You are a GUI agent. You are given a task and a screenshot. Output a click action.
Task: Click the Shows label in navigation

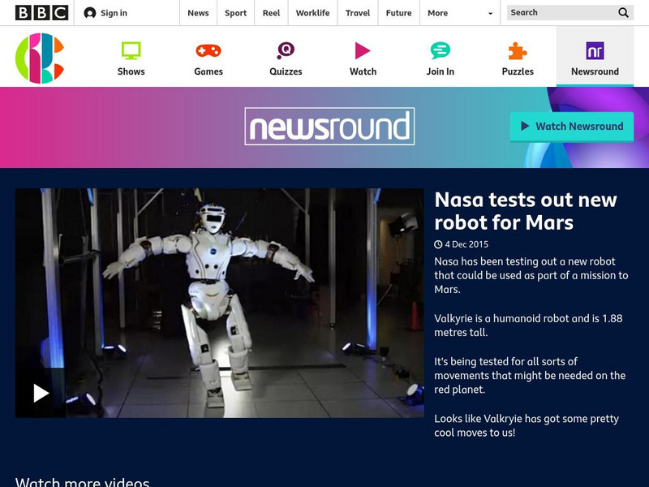click(131, 71)
